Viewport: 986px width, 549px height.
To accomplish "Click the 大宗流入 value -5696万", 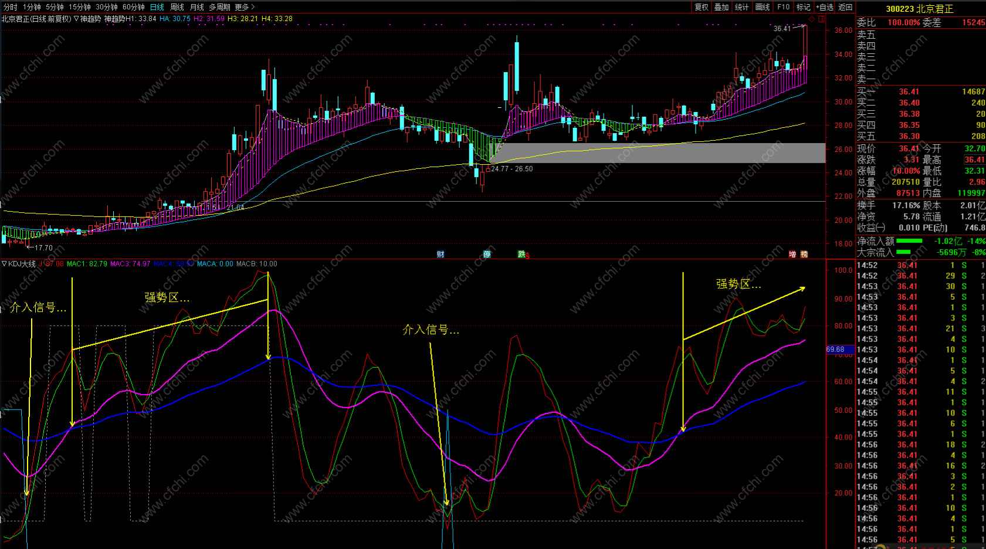I will pyautogui.click(x=951, y=252).
